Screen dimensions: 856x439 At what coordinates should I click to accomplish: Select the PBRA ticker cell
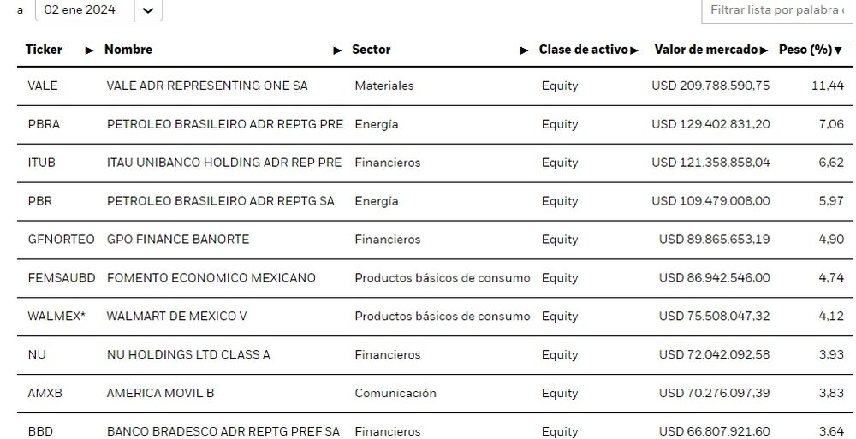point(44,124)
